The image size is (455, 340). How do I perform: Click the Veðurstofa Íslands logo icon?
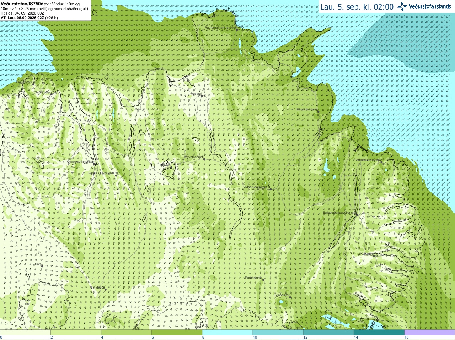point(402,6)
